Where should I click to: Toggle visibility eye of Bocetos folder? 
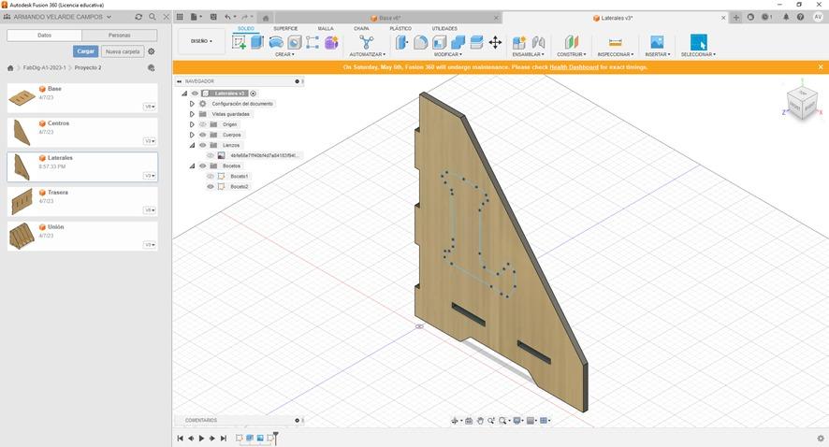[202, 166]
